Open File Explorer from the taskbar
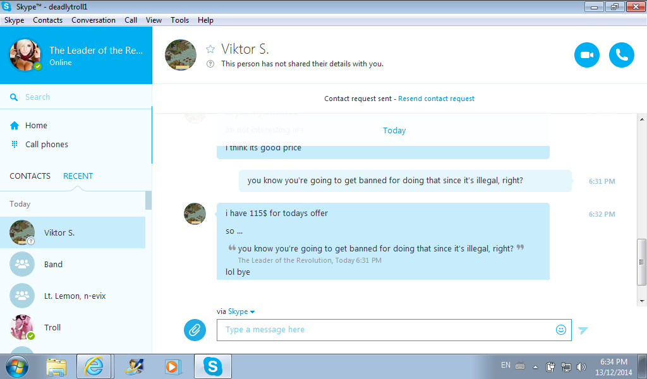Screen dimensions: 647x379 56,366
